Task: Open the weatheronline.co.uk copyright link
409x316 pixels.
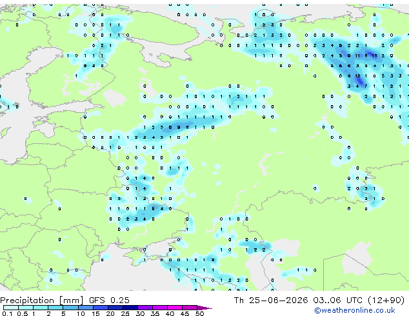Action: 355,310
